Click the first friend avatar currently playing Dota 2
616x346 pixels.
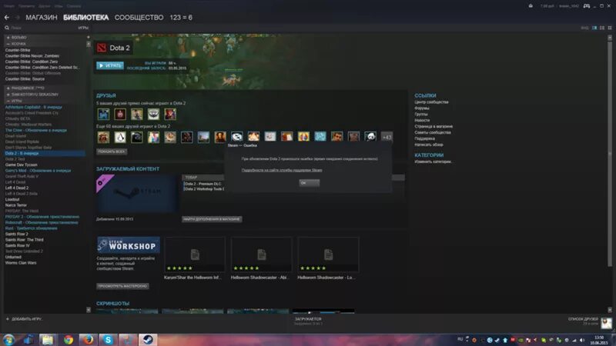[x=103, y=114]
